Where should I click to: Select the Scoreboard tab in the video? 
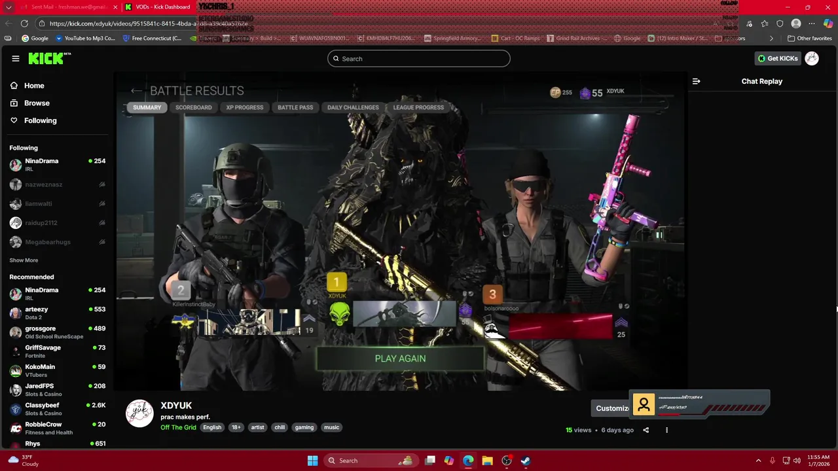tap(194, 107)
